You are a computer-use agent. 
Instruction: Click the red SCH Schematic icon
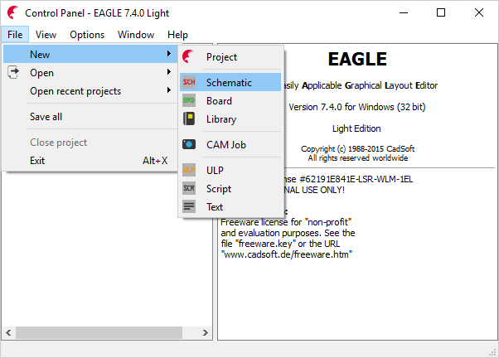point(189,83)
